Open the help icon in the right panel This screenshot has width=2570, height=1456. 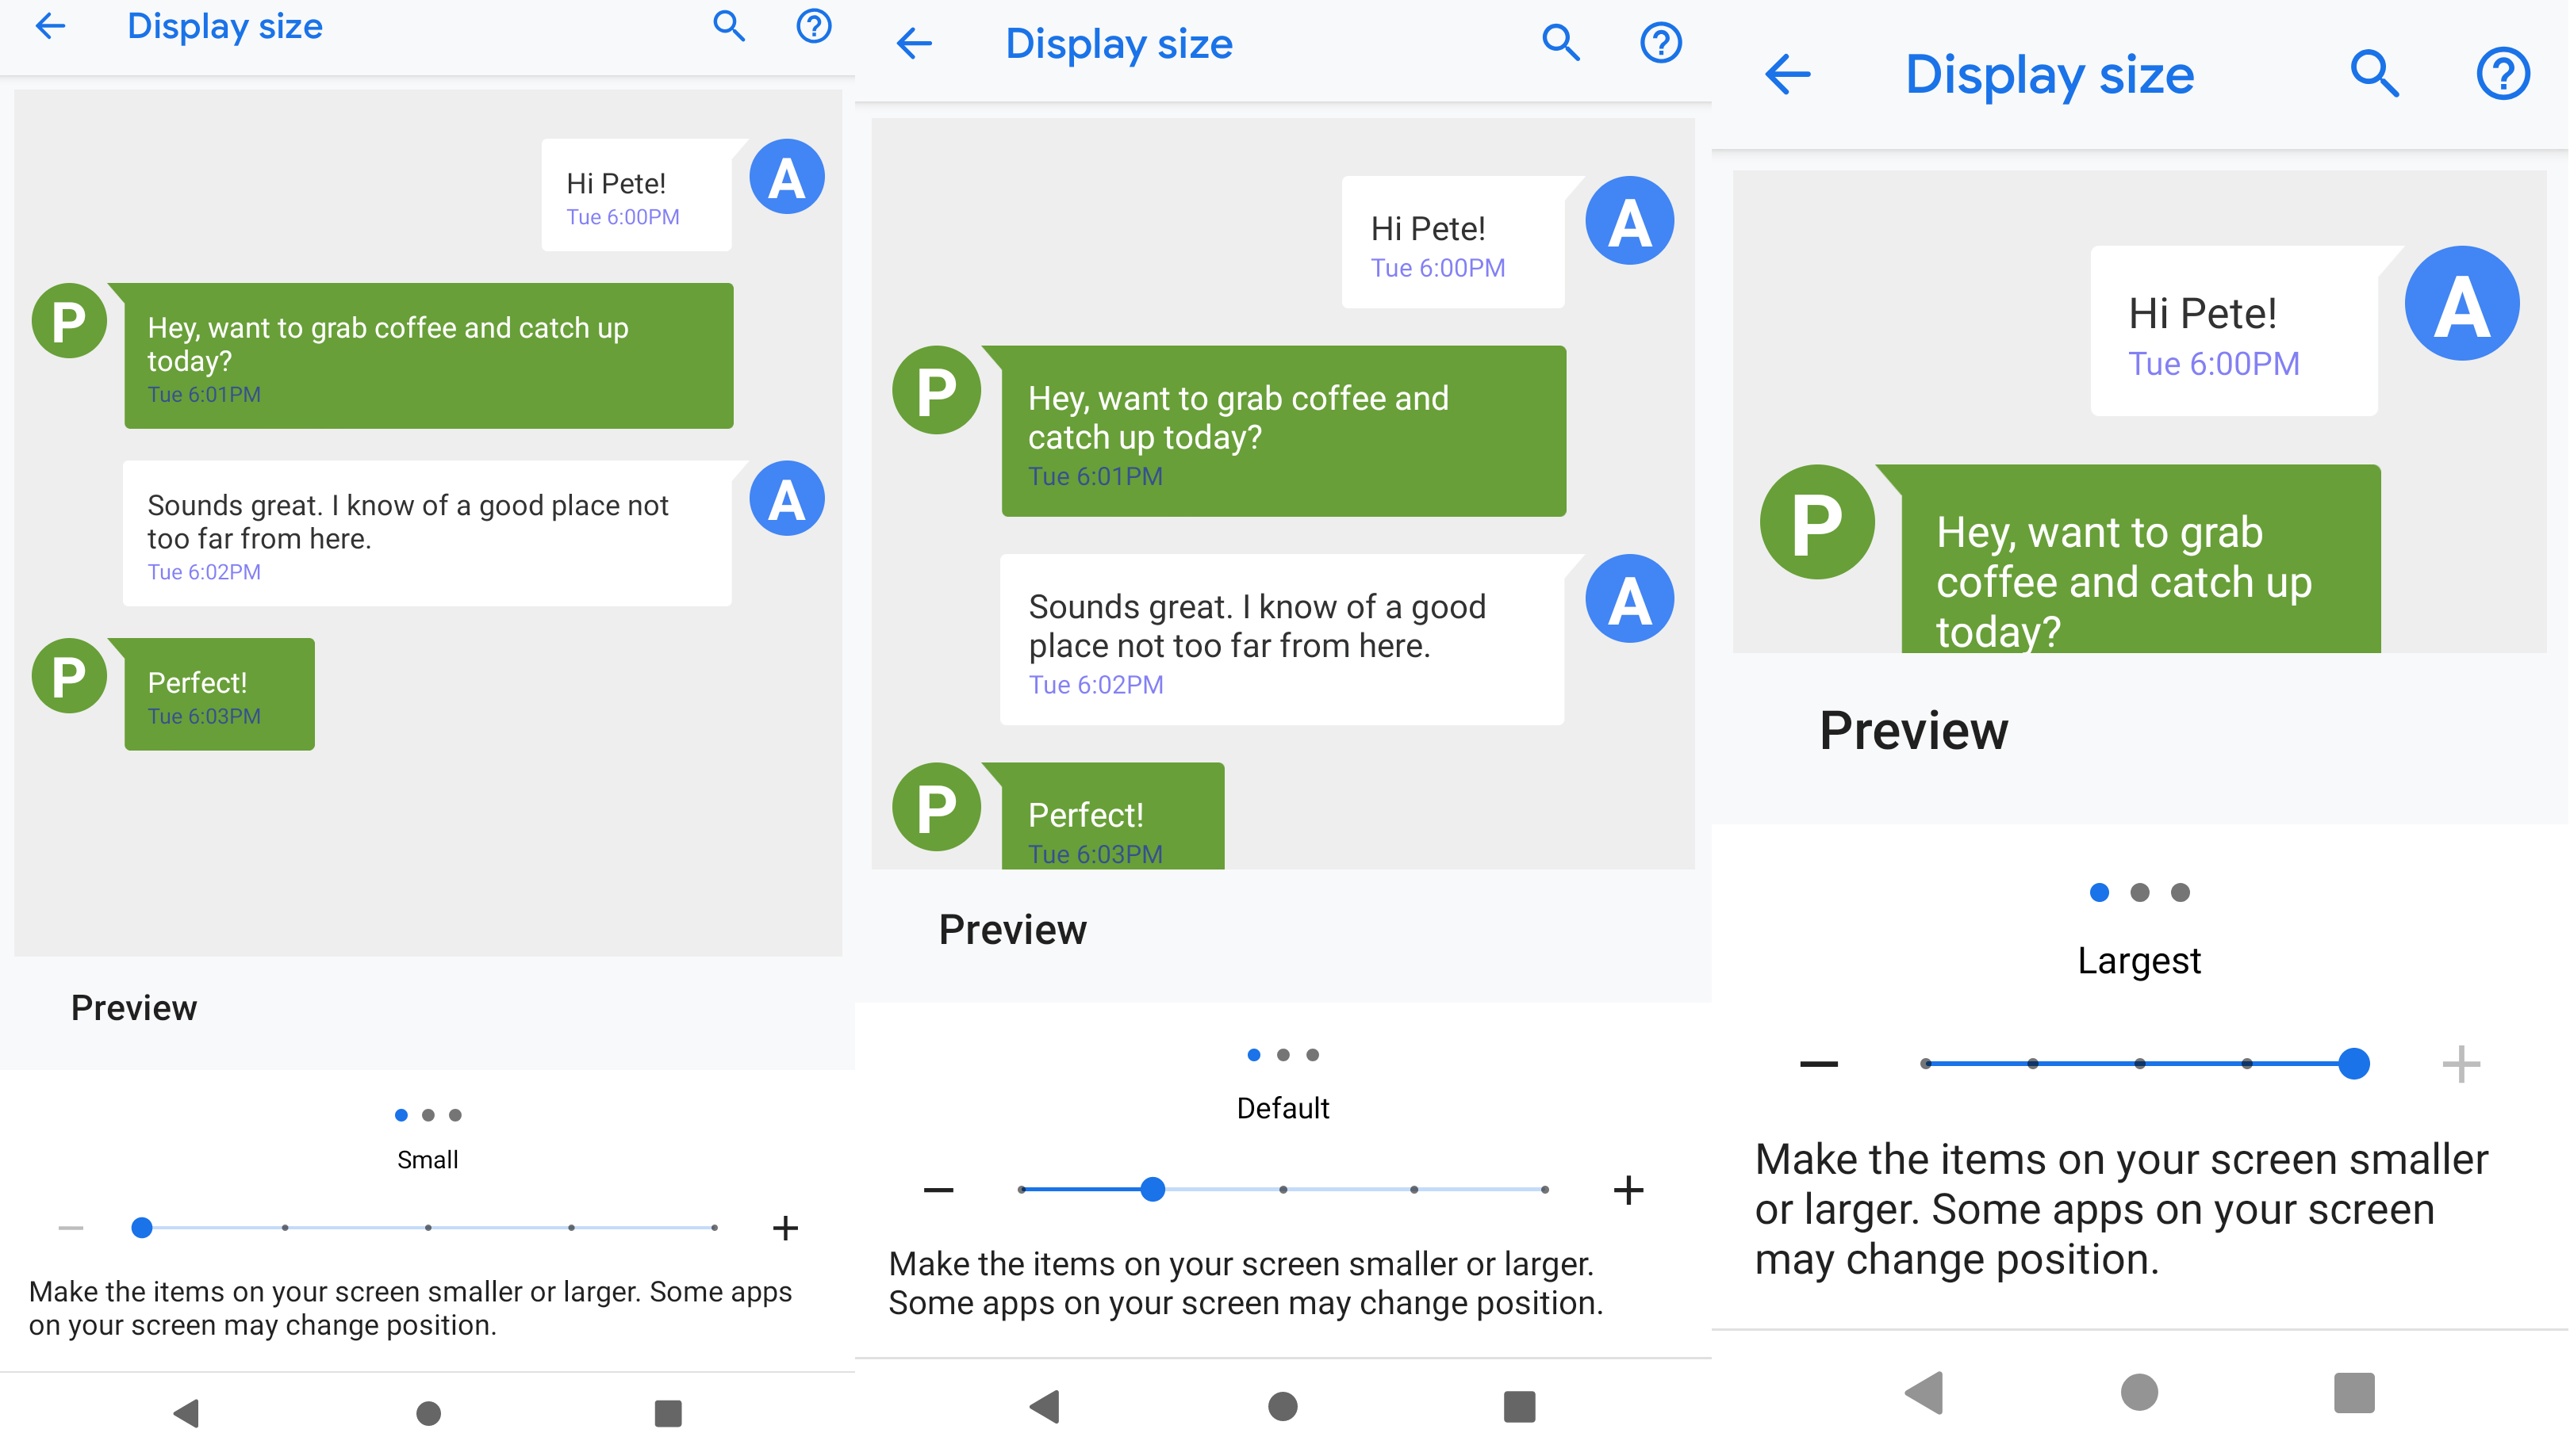(2502, 73)
